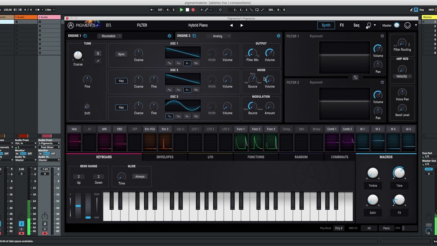Screen dimensions: 437x246
Task: Open Engine 1 Wavetable type dropdown
Action: (x=110, y=36)
